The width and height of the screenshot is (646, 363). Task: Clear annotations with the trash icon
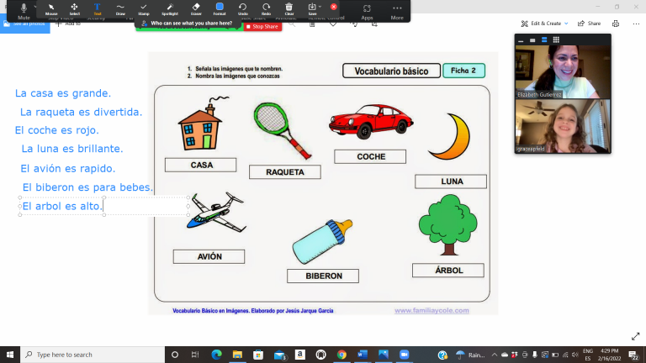(289, 9)
